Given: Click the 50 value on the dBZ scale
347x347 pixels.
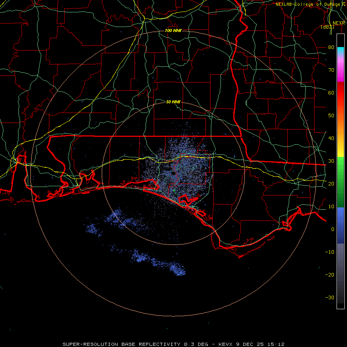Looking at the screenshot, I should point(331,116).
